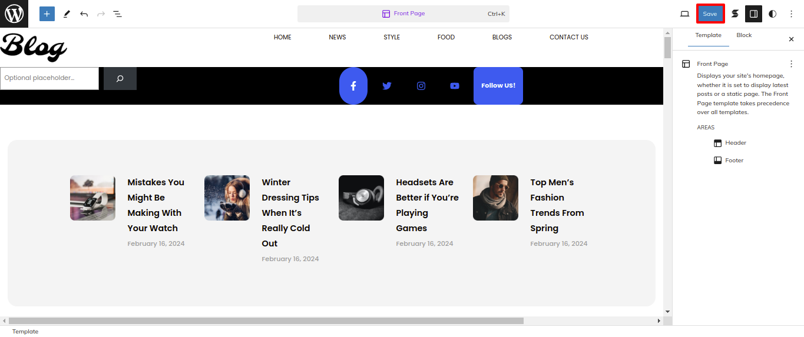Select the Header template area

tap(735, 143)
